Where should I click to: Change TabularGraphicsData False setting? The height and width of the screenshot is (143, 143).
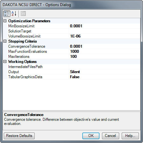(105, 77)
